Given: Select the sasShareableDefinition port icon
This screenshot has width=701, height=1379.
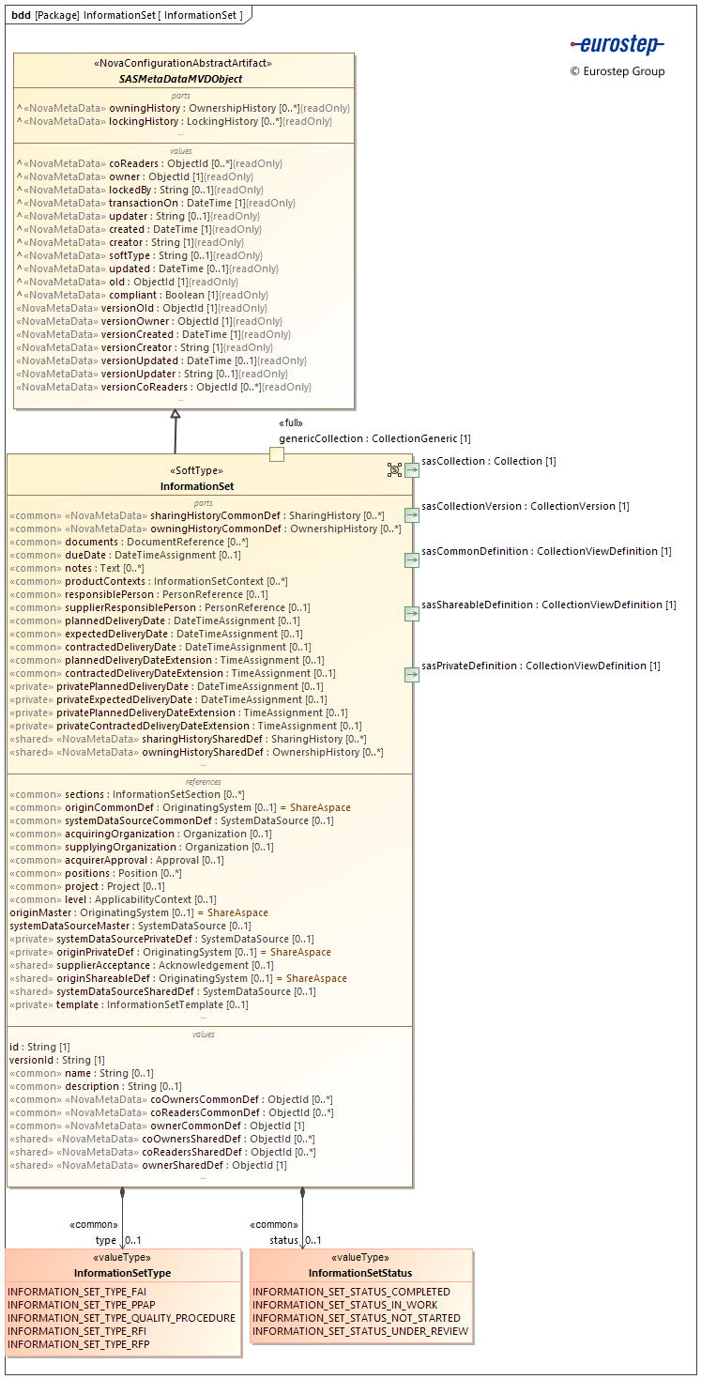Looking at the screenshot, I should click(x=412, y=613).
